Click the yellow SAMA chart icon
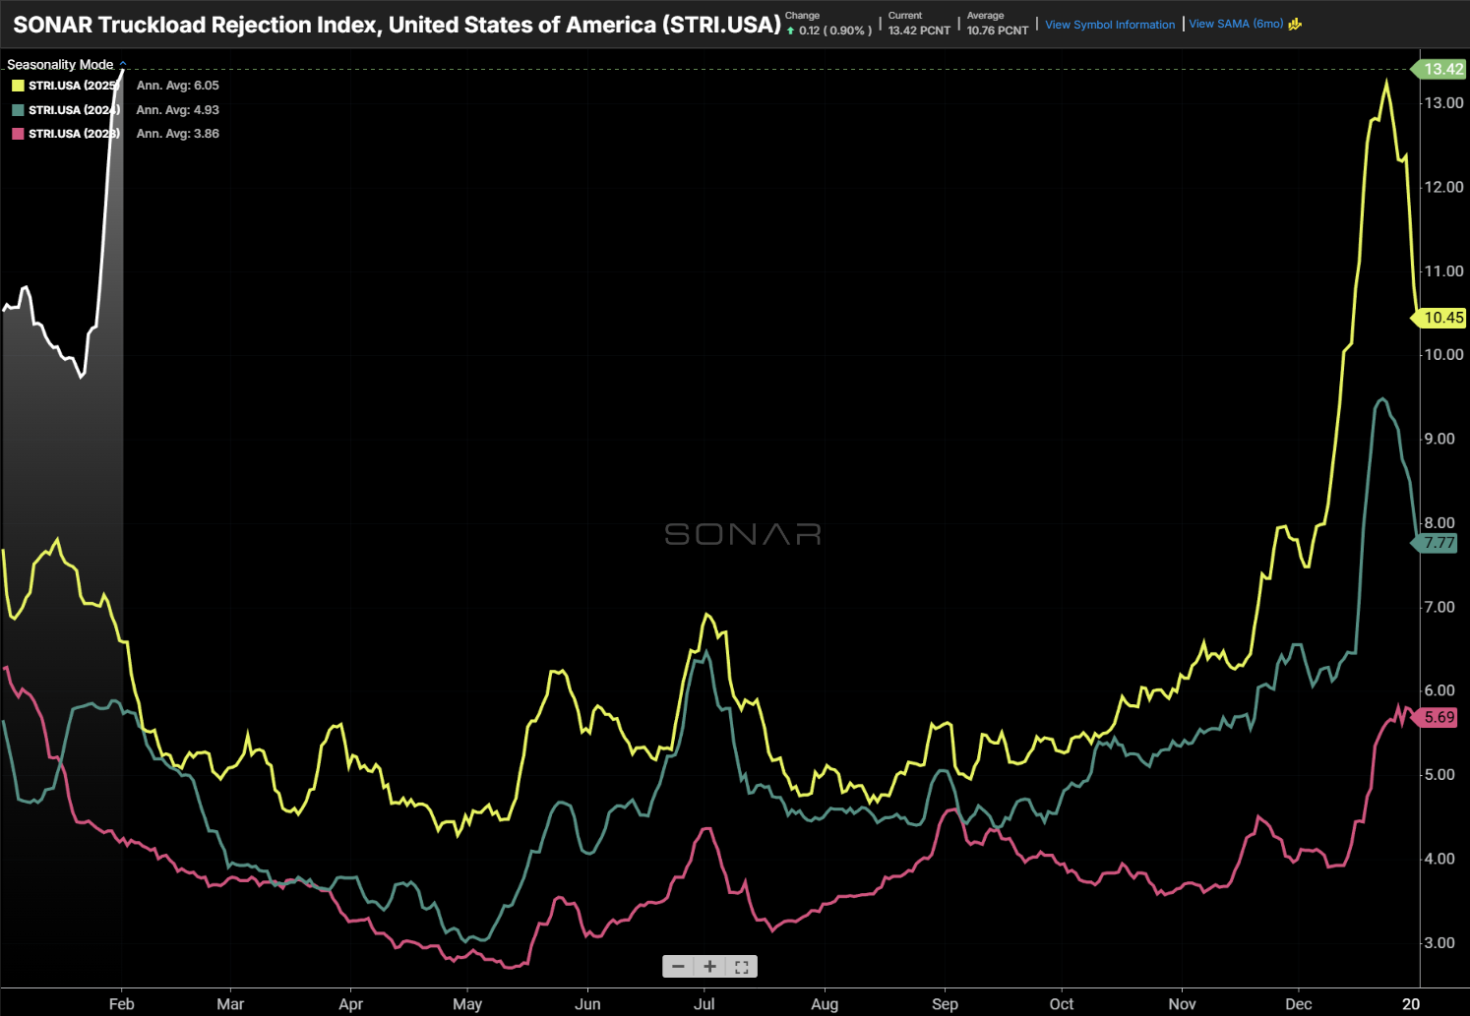Viewport: 1470px width, 1016px height. coord(1295,25)
